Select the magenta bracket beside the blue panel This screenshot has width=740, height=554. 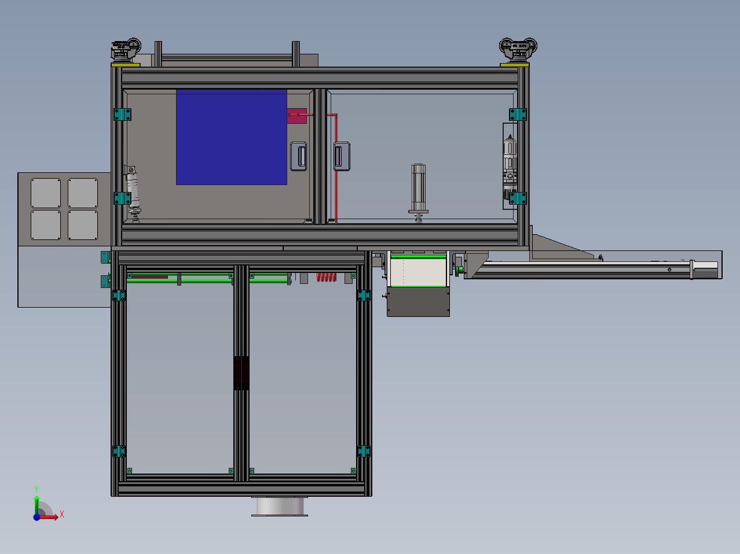click(297, 115)
